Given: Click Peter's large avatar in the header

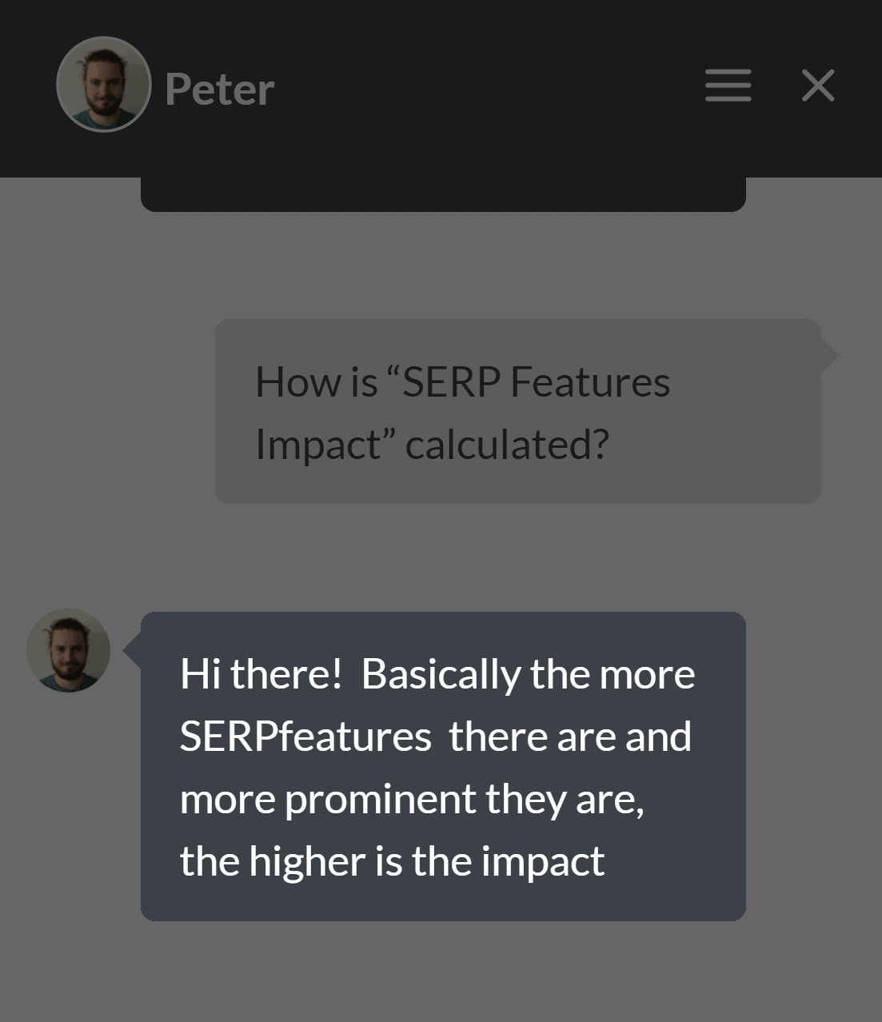Looking at the screenshot, I should (x=104, y=84).
